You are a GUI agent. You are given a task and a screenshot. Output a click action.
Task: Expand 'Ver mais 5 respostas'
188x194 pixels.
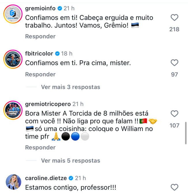pos(71,161)
